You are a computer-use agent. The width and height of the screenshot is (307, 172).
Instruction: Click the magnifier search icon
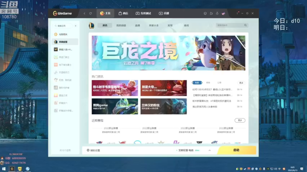coord(245,25)
